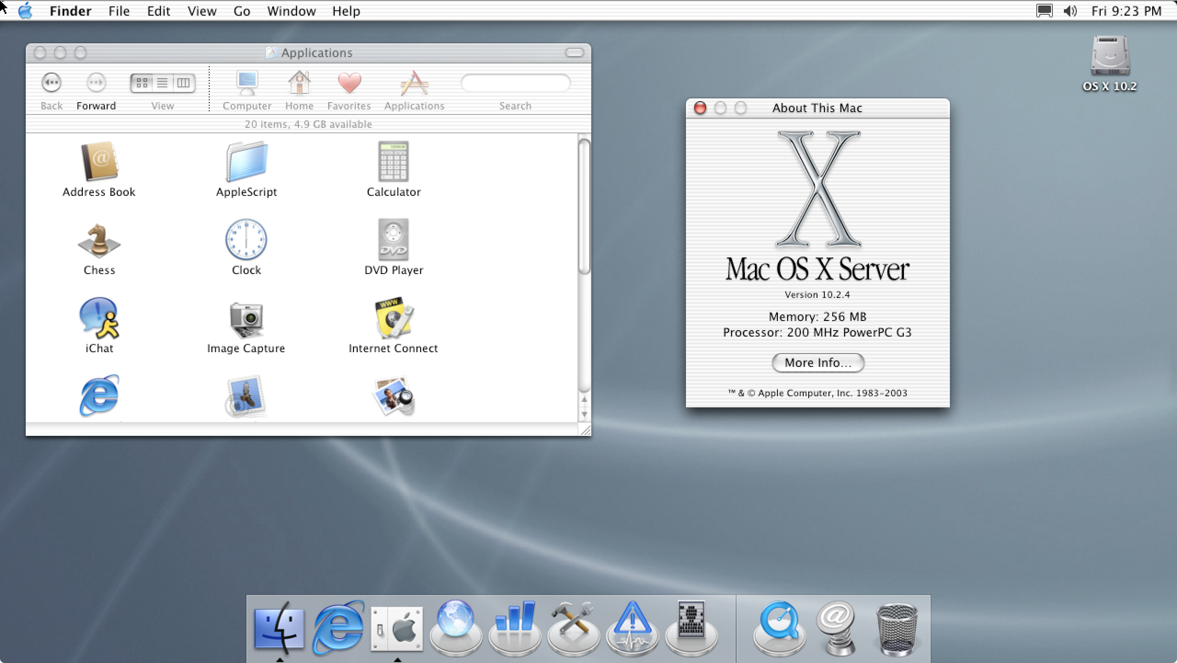Open the Edit menu

point(159,11)
